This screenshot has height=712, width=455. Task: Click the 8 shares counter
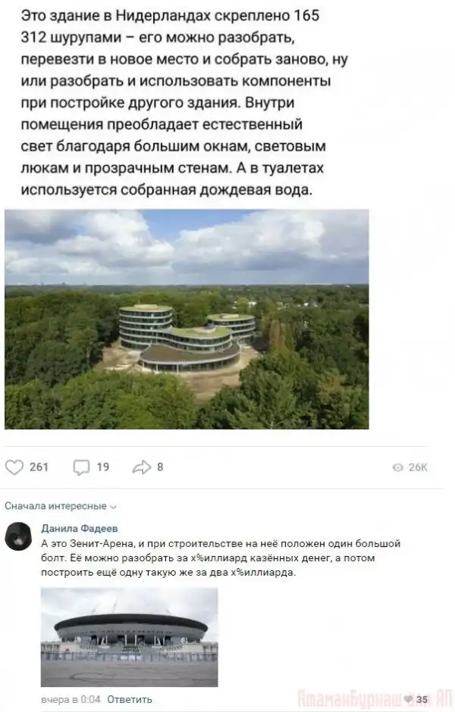point(160,467)
